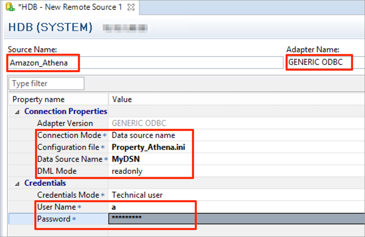Select the Connection Mode property label
This screenshot has width=365, height=237.
click(x=69, y=135)
